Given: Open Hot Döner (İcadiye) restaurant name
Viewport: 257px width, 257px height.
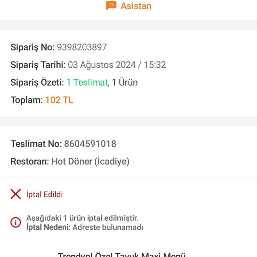Looking at the screenshot, I should 90,161.
